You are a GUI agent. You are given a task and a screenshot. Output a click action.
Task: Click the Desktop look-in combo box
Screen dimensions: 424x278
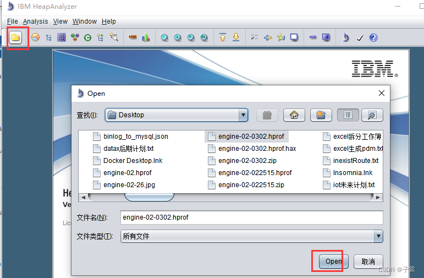177,115
